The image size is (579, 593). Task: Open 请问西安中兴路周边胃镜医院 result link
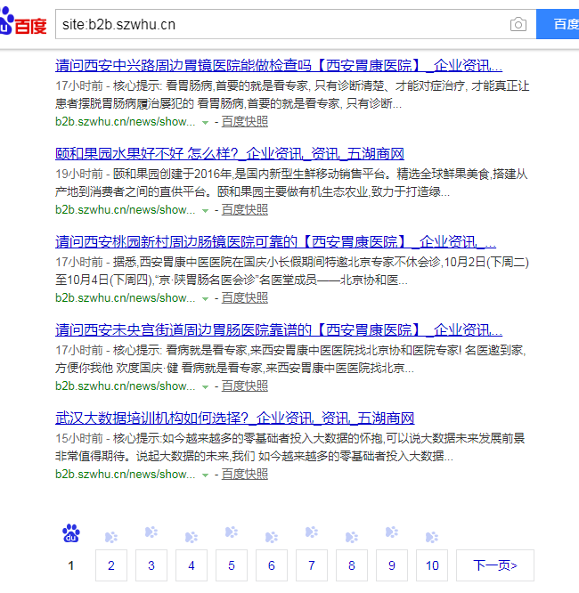(278, 66)
